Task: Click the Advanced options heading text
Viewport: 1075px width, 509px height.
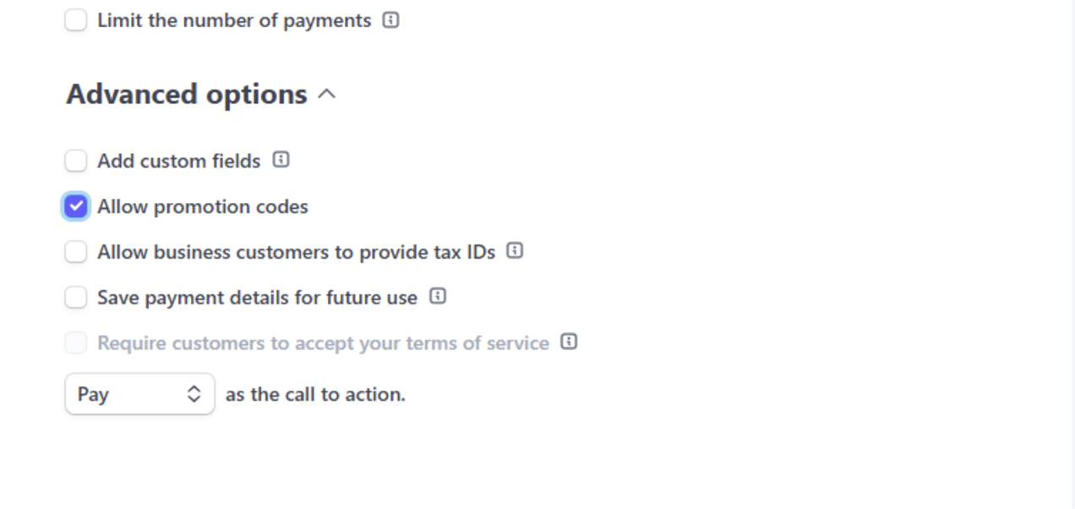Action: [x=187, y=94]
